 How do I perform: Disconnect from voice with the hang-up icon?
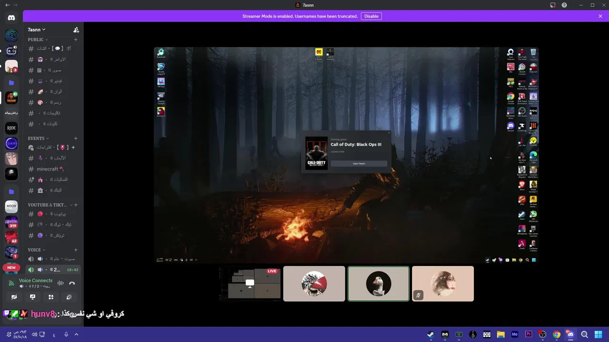click(72, 283)
